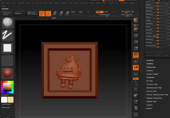The image size is (170, 118).
Task: Click the BPR render icon
Action: click(136, 20)
